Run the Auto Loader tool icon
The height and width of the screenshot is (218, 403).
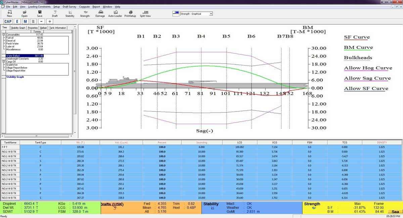(x=115, y=13)
